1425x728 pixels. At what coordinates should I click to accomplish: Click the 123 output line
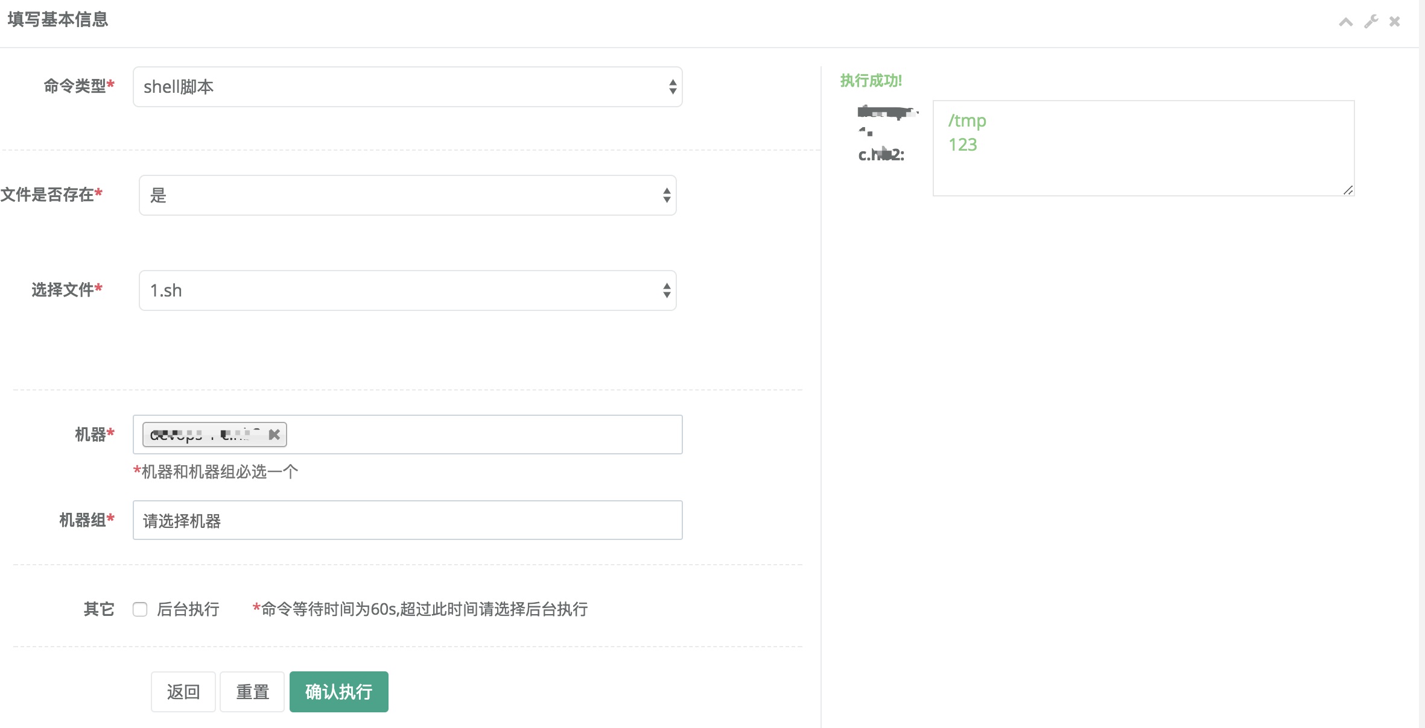coord(963,145)
